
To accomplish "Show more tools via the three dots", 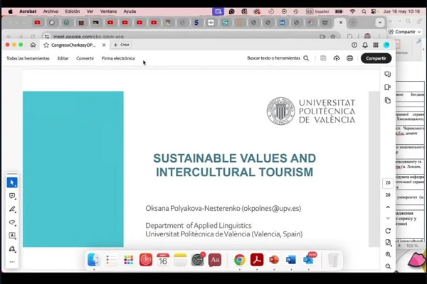I will (12, 262).
